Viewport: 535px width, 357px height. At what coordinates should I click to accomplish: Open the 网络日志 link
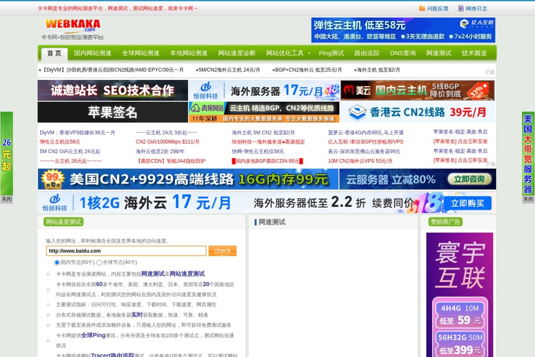(x=477, y=8)
